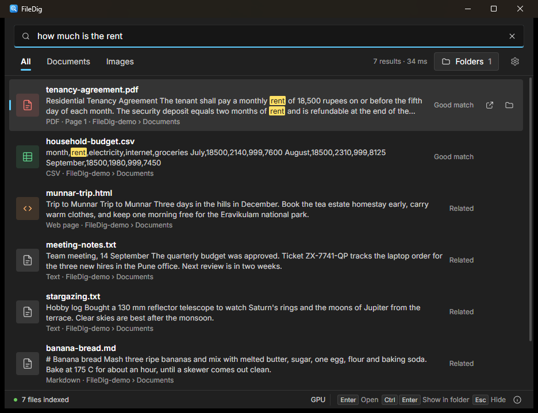The width and height of the screenshot is (538, 413).
Task: Click the results list vertical scrollbar
Action: click(531, 209)
